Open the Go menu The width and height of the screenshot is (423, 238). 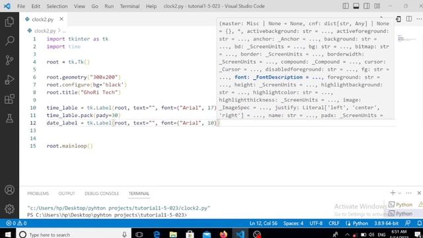point(95,6)
